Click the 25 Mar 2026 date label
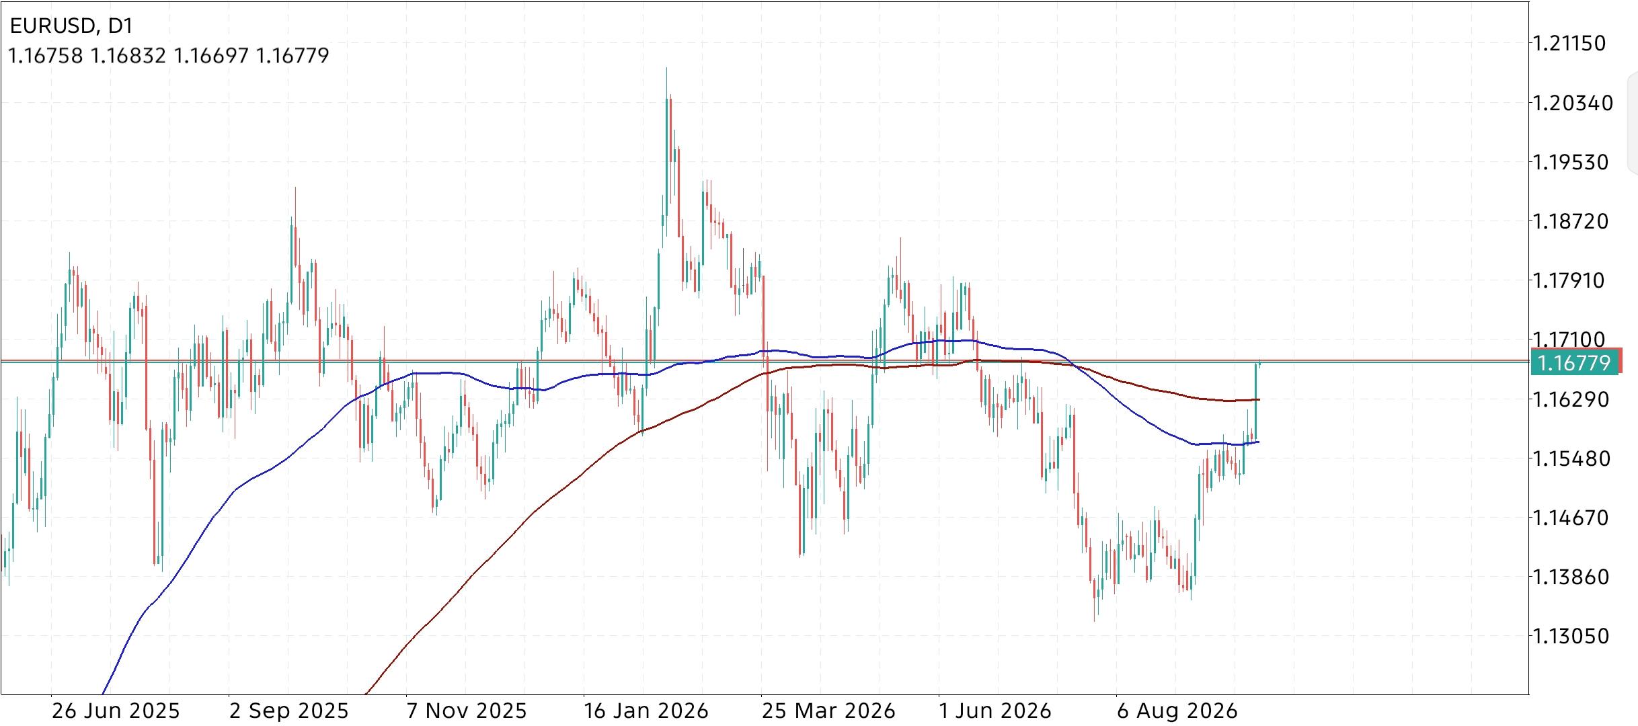 [828, 711]
